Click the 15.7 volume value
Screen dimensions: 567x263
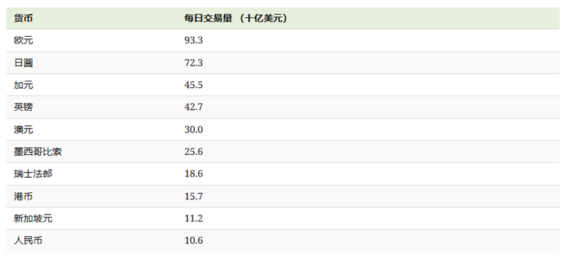click(x=193, y=197)
